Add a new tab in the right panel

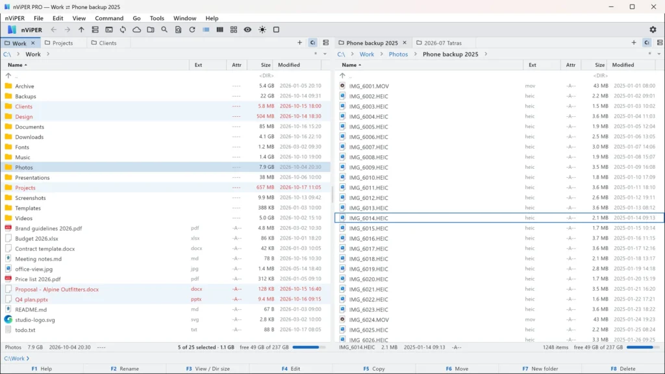coord(634,43)
